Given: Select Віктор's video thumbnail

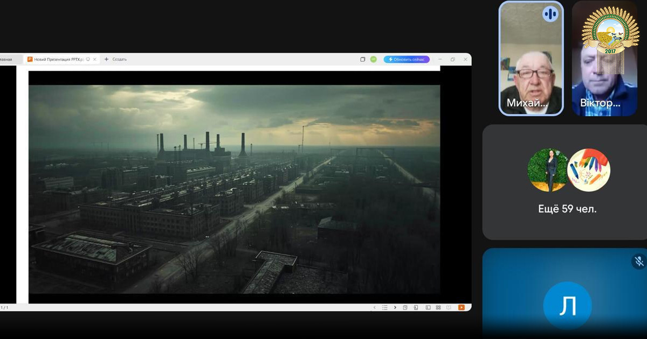Looking at the screenshot, I should coord(604,58).
